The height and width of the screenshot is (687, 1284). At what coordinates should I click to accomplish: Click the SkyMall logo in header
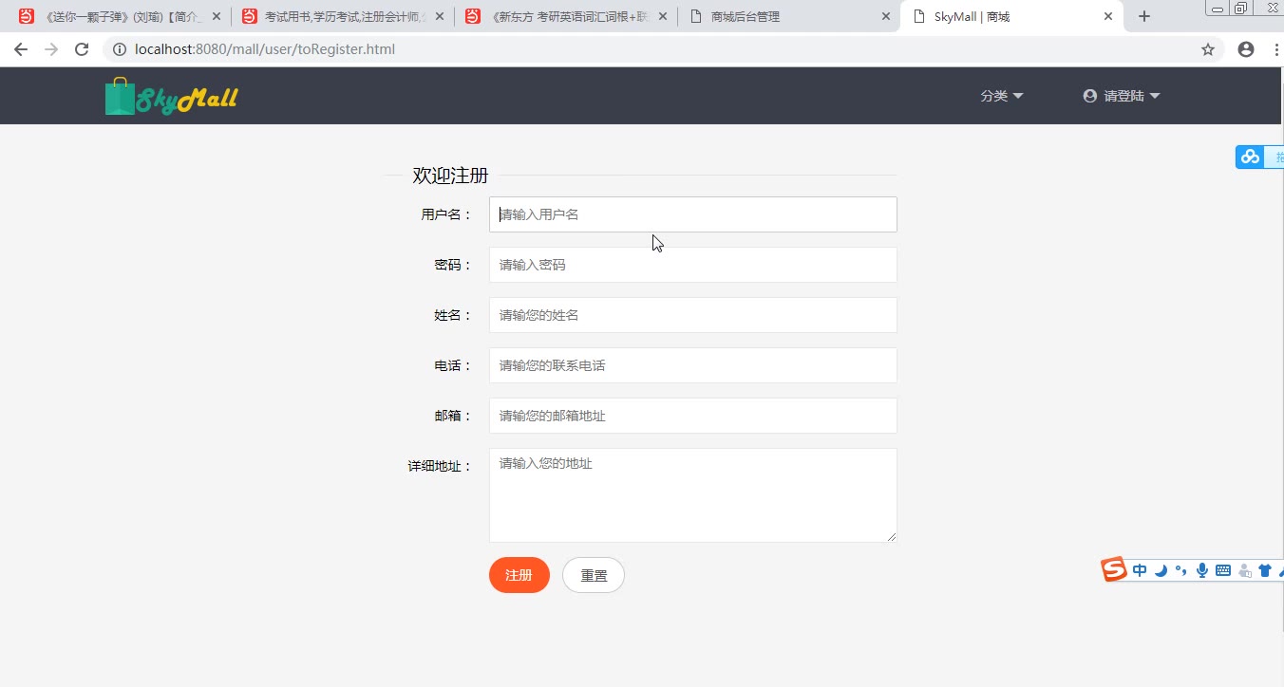click(171, 96)
